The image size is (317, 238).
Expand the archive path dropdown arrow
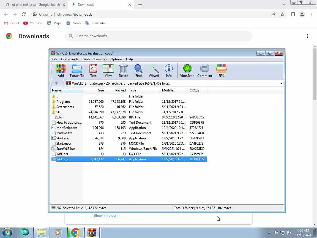point(281,83)
